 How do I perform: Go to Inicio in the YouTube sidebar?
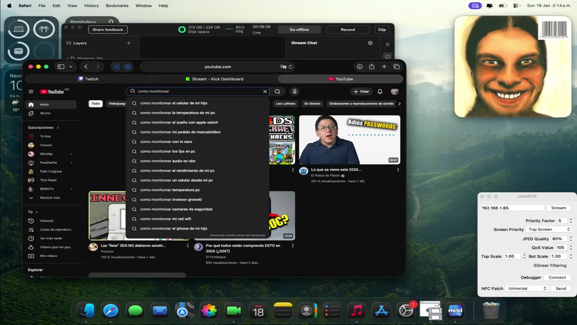coord(50,104)
